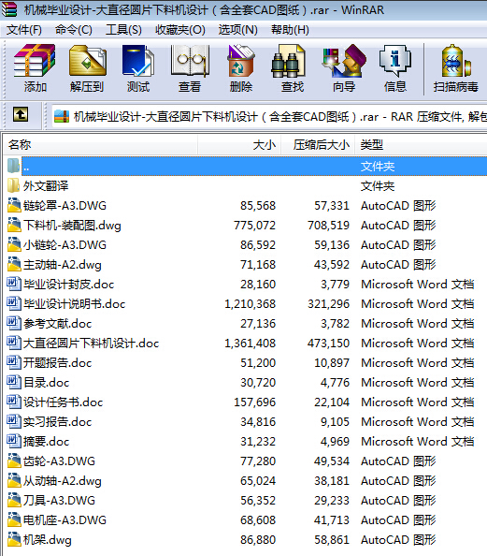This screenshot has width=487, height=556.
Task: Click the WinRAR title bar app icon
Action: click(8, 9)
